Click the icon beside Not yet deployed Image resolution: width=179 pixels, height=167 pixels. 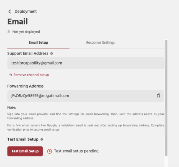[9, 32]
